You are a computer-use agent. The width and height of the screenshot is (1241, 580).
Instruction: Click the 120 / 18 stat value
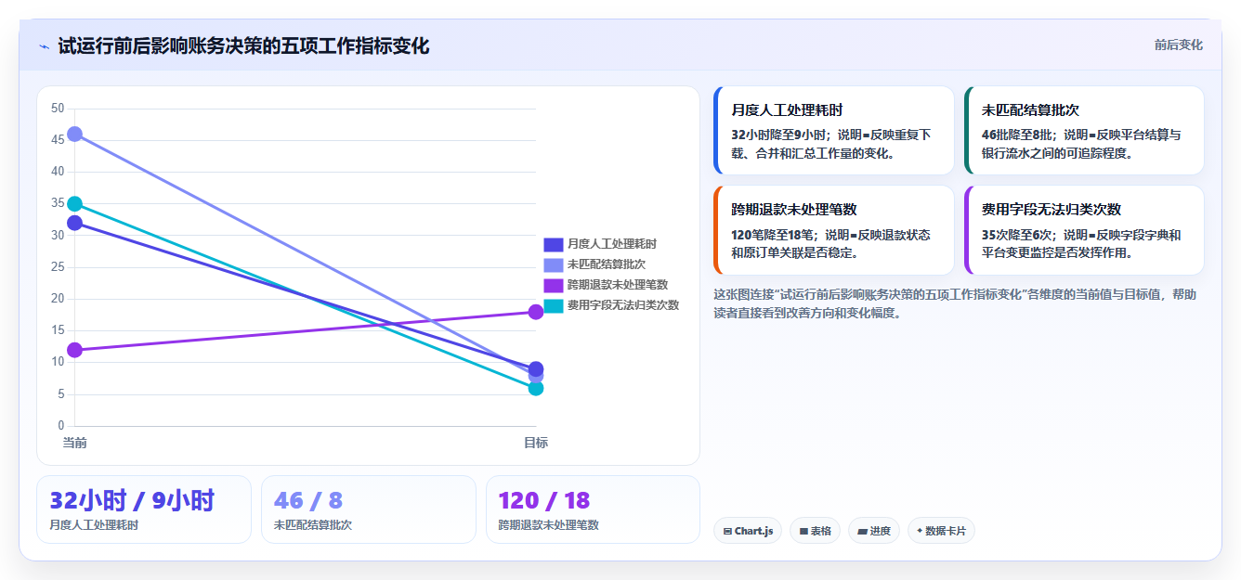click(x=544, y=501)
